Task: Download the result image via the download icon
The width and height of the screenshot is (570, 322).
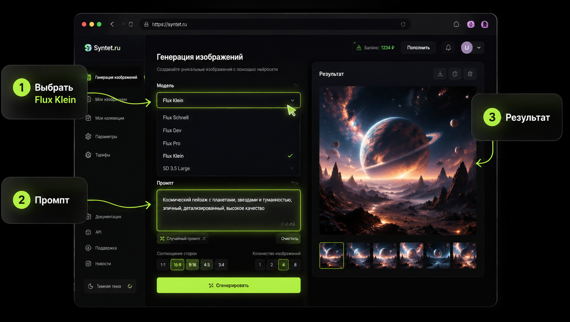Action: (x=440, y=74)
